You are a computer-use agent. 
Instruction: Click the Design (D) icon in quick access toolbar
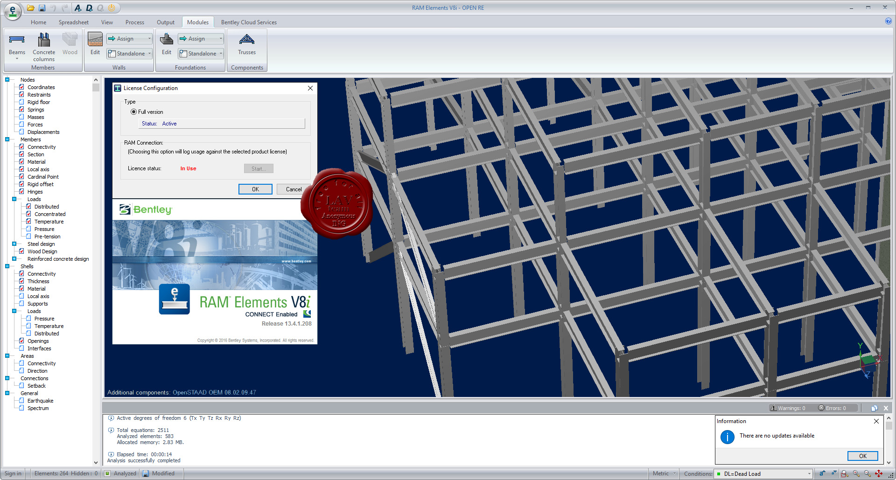pyautogui.click(x=89, y=8)
